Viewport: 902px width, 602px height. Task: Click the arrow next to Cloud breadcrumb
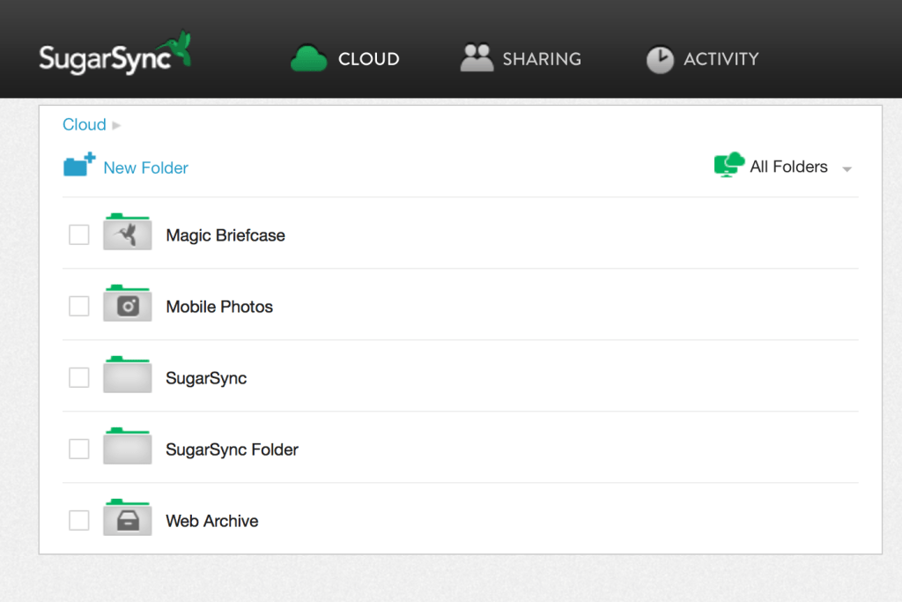tap(116, 125)
